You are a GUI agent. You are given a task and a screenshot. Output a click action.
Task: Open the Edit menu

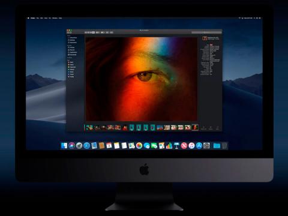(41, 18)
